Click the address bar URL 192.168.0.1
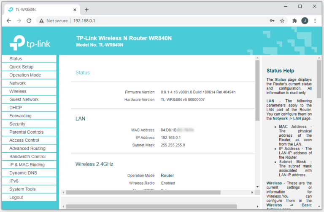The image size is (324, 212). (x=84, y=21)
